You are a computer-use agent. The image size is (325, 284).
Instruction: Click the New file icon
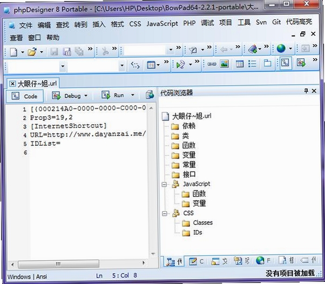[13, 52]
